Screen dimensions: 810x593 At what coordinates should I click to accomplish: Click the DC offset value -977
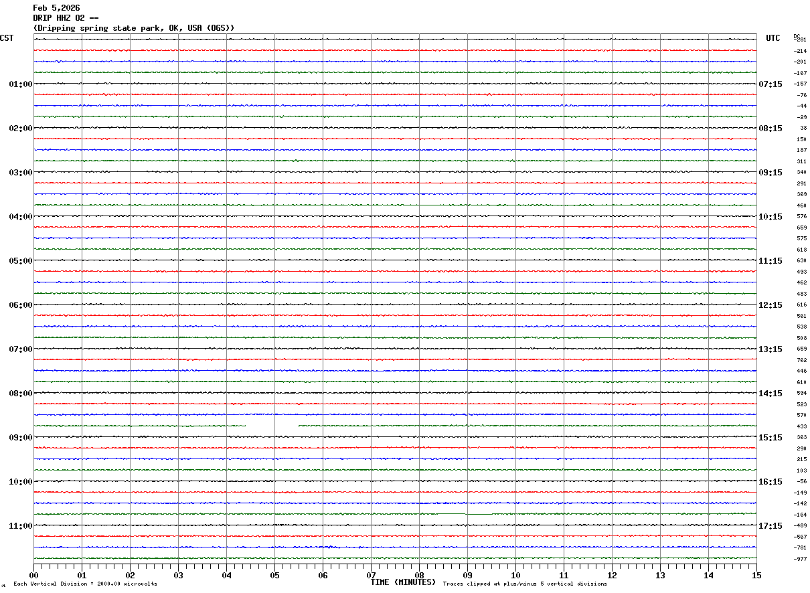800,559
